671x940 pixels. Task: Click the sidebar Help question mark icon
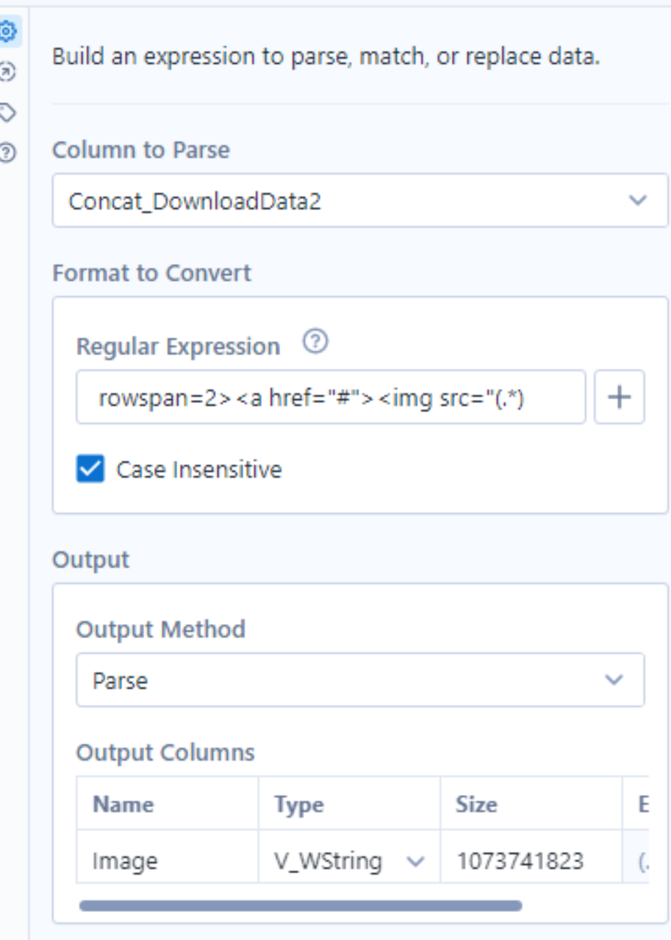pos(8,153)
